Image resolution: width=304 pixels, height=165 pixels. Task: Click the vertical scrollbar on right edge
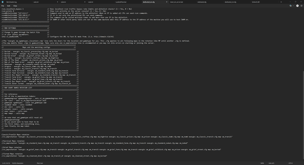[x=303, y=80]
